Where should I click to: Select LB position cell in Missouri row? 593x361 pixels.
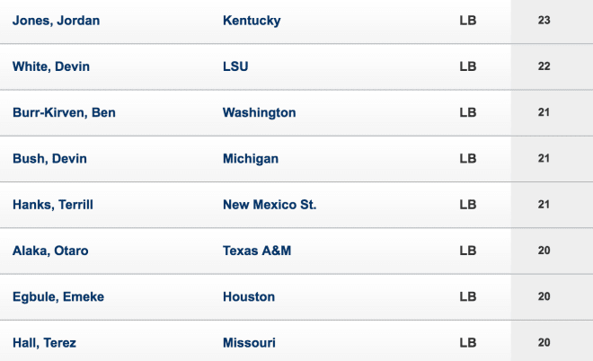pyautogui.click(x=468, y=343)
